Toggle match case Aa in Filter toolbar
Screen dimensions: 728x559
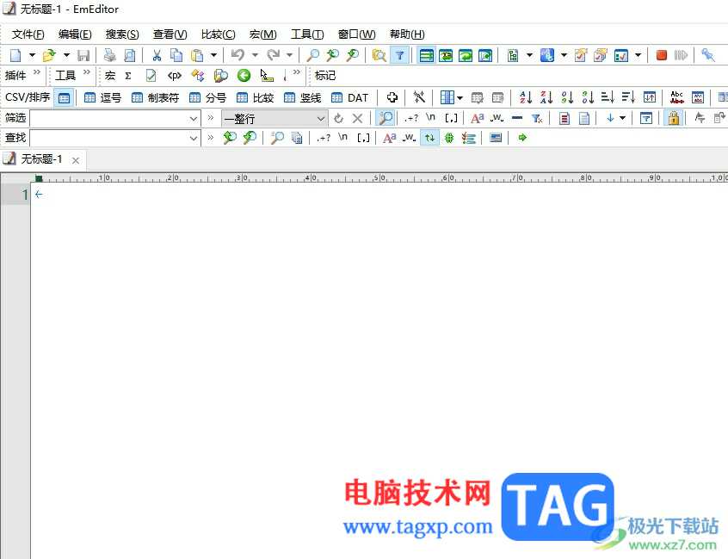[x=478, y=119]
